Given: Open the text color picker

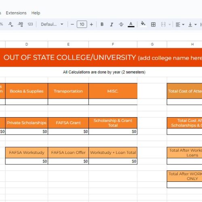Looking at the screenshot, I should coord(131,24).
